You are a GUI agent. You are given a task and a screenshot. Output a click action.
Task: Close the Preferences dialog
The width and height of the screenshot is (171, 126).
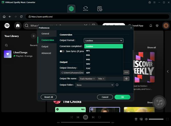(x=131, y=28)
